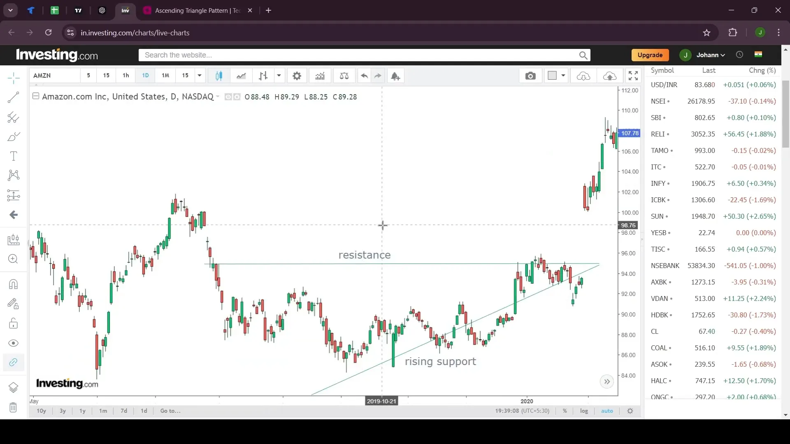Select the trend line drawing tool
Screen dimensions: 790x444
[x=13, y=97]
